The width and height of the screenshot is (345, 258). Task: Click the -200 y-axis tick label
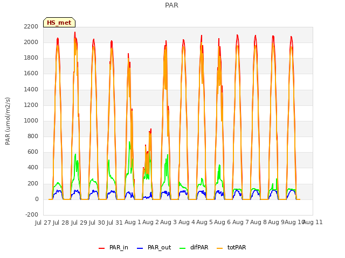(32, 214)
